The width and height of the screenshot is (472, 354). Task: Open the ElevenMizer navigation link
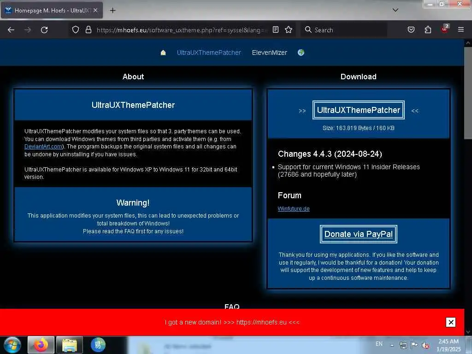coord(269,53)
